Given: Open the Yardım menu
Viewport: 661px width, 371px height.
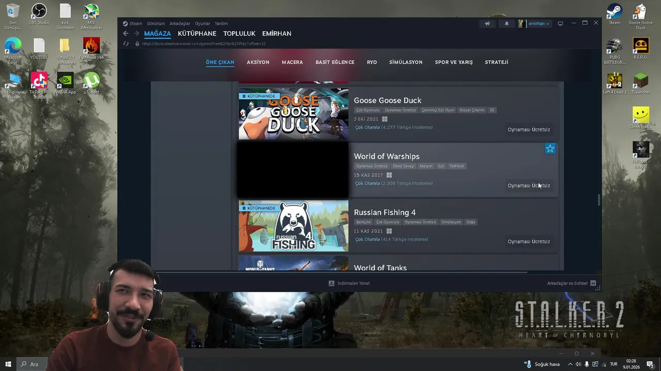Looking at the screenshot, I should [x=221, y=23].
